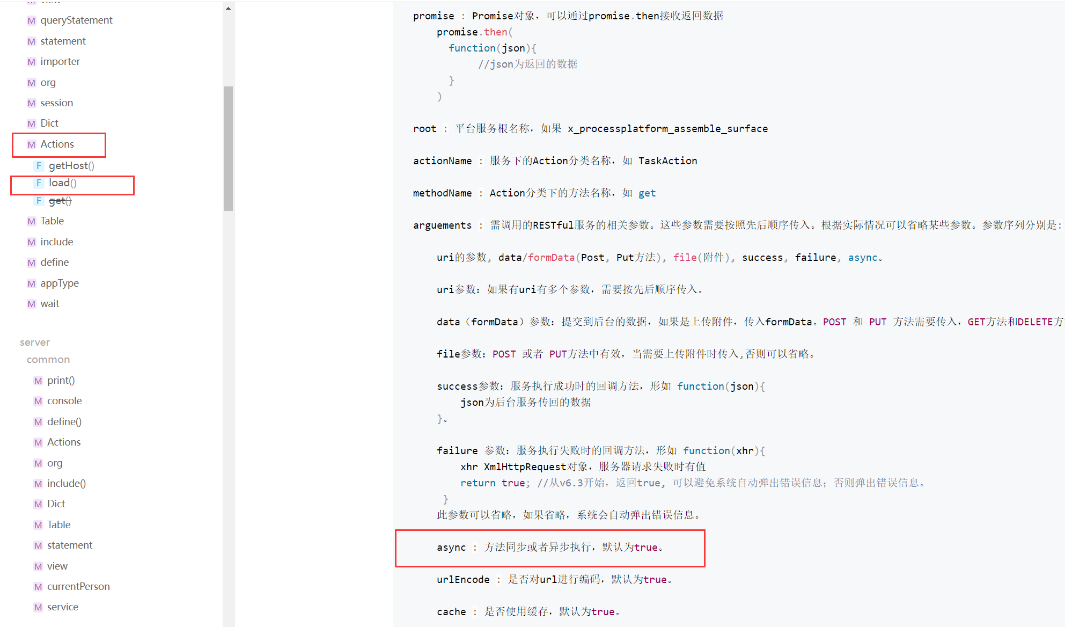Screen dimensions: 1065x627
Task: Open the load() function documentation
Action: click(62, 183)
